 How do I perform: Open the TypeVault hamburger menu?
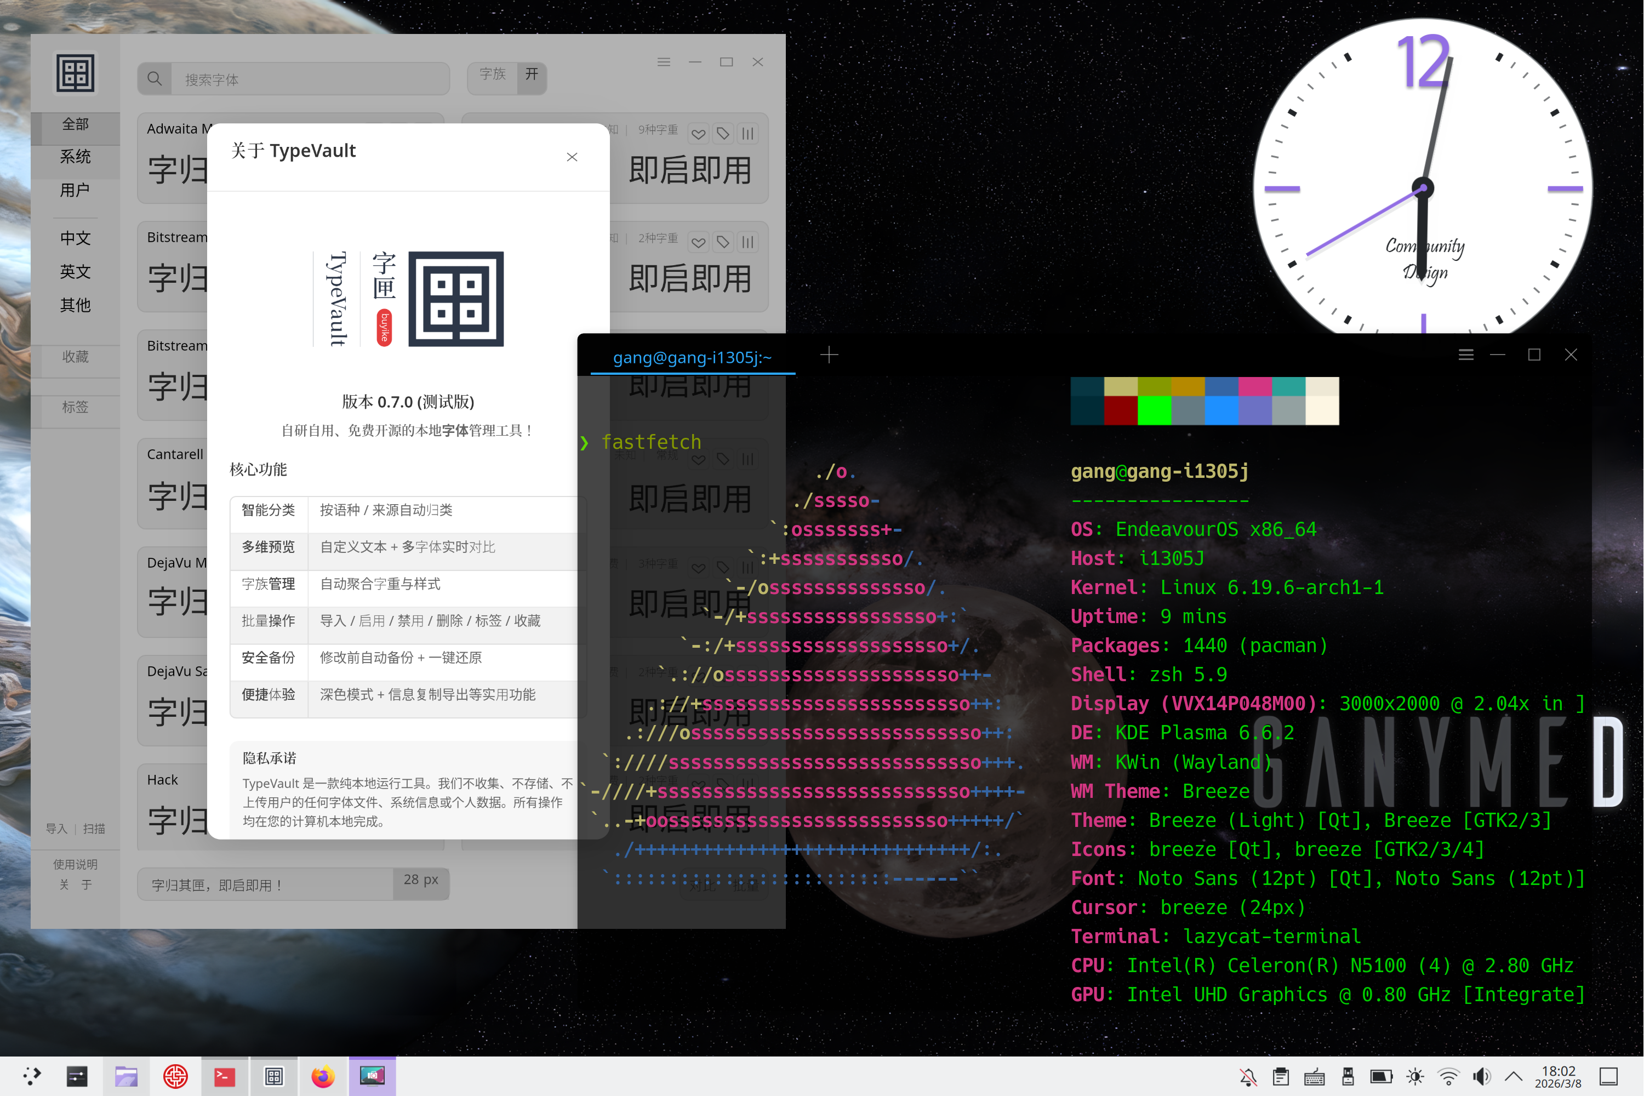point(664,61)
